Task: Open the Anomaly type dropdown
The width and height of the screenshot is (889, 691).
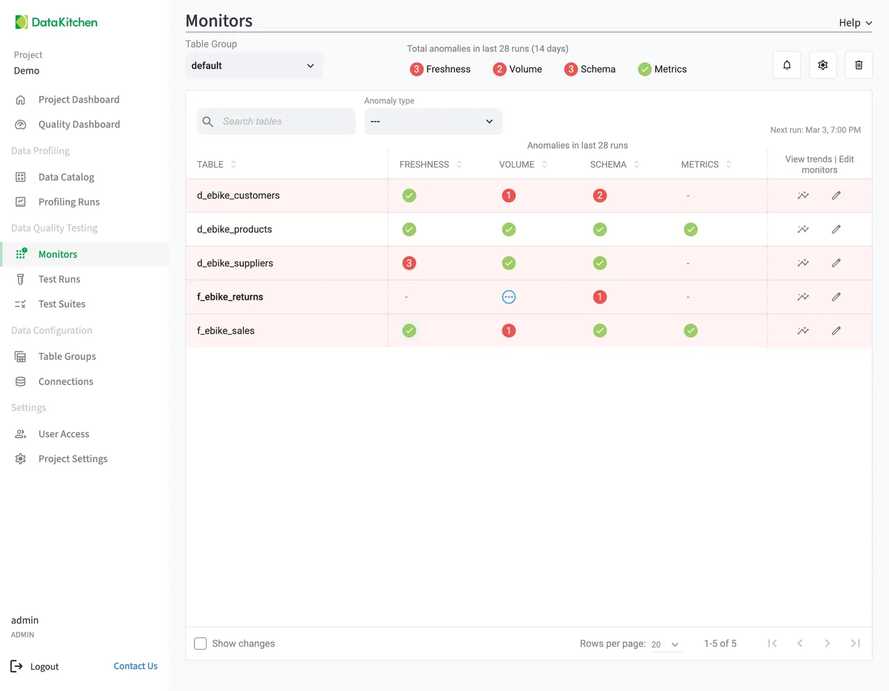Action: pos(433,121)
